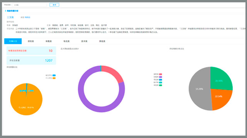This screenshot has width=247, height=138.
Task: Switch to the second category tab
Action: point(31,41)
